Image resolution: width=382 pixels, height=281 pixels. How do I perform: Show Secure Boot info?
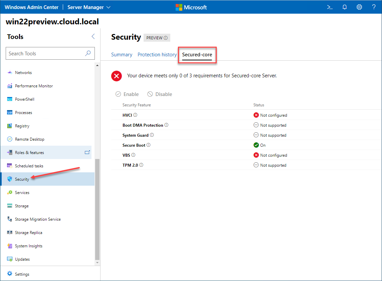[x=148, y=145]
